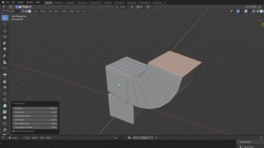The width and height of the screenshot is (264, 148).
Task: Switch to wireframe viewport shading
Action: click(258, 11)
